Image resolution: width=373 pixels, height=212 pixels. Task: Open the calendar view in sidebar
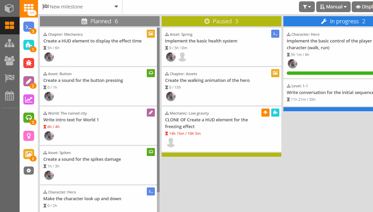pyautogui.click(x=9, y=96)
